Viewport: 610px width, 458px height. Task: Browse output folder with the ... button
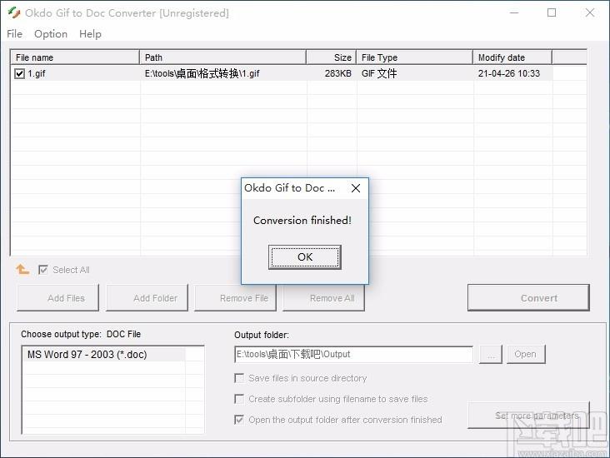point(491,354)
